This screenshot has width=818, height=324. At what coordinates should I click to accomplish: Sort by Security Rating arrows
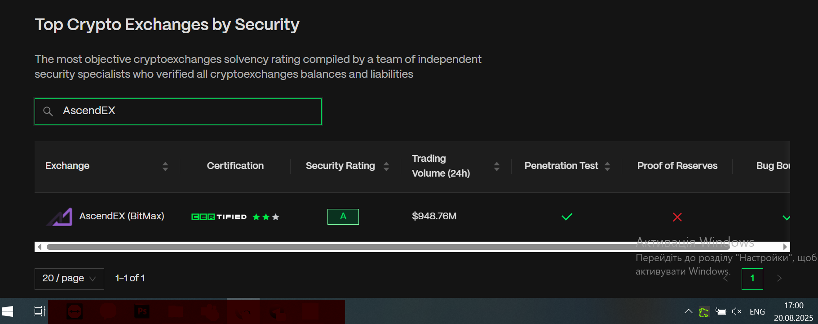[x=386, y=166]
